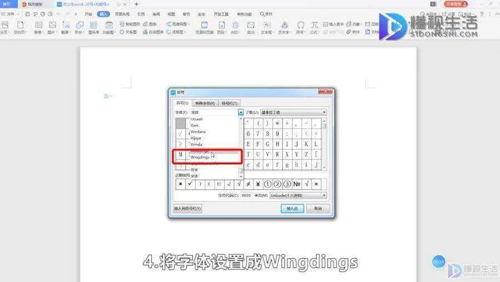The image size is (500, 282).
Task: Select the digit 8 in symbol grid
Action: tap(268, 133)
